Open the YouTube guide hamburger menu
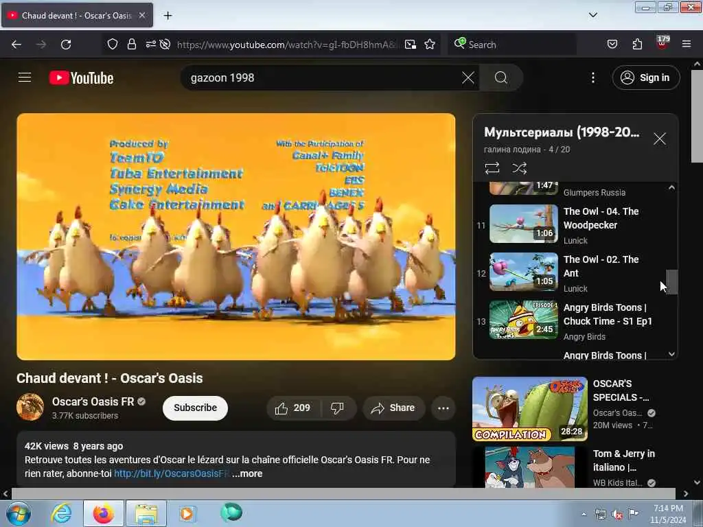 (25, 78)
